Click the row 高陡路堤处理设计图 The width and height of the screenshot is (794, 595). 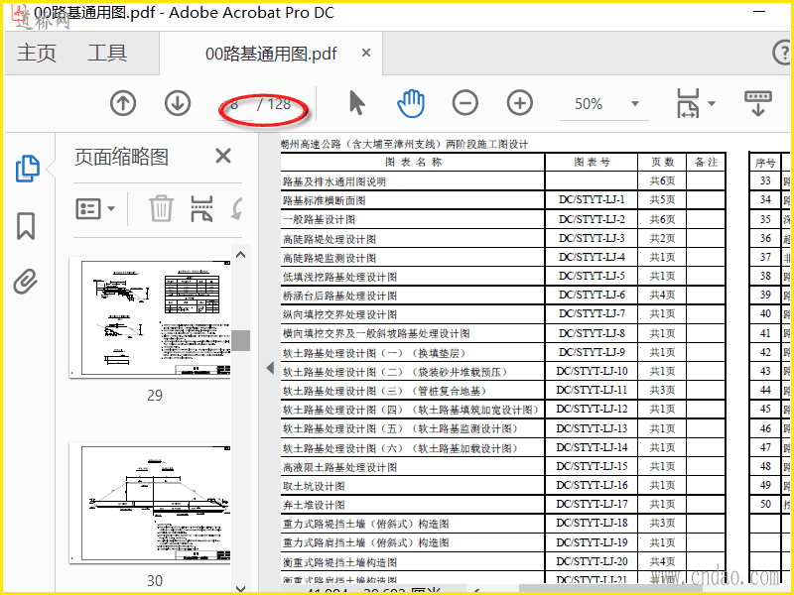pyautogui.click(x=503, y=238)
